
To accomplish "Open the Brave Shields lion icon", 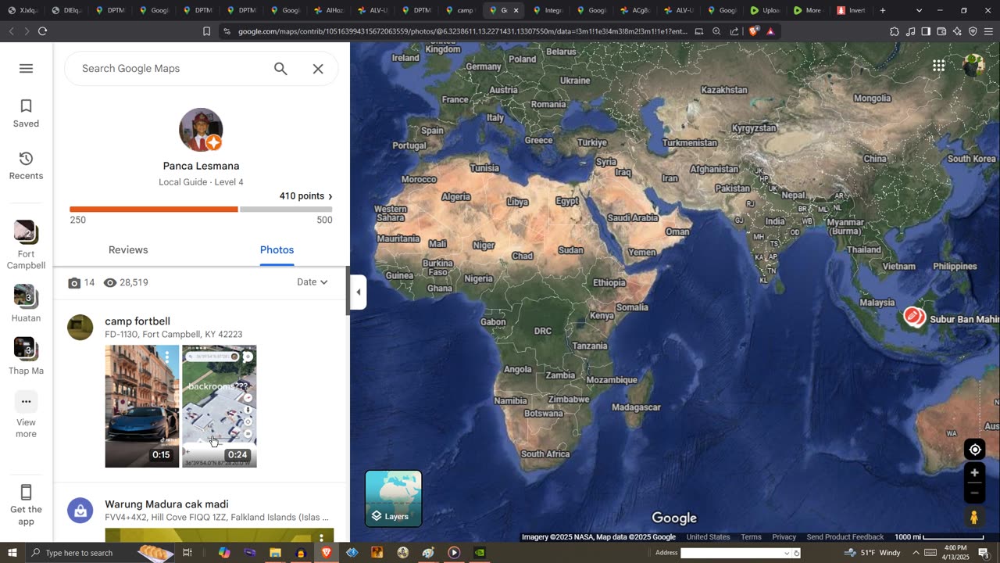I will point(753,31).
